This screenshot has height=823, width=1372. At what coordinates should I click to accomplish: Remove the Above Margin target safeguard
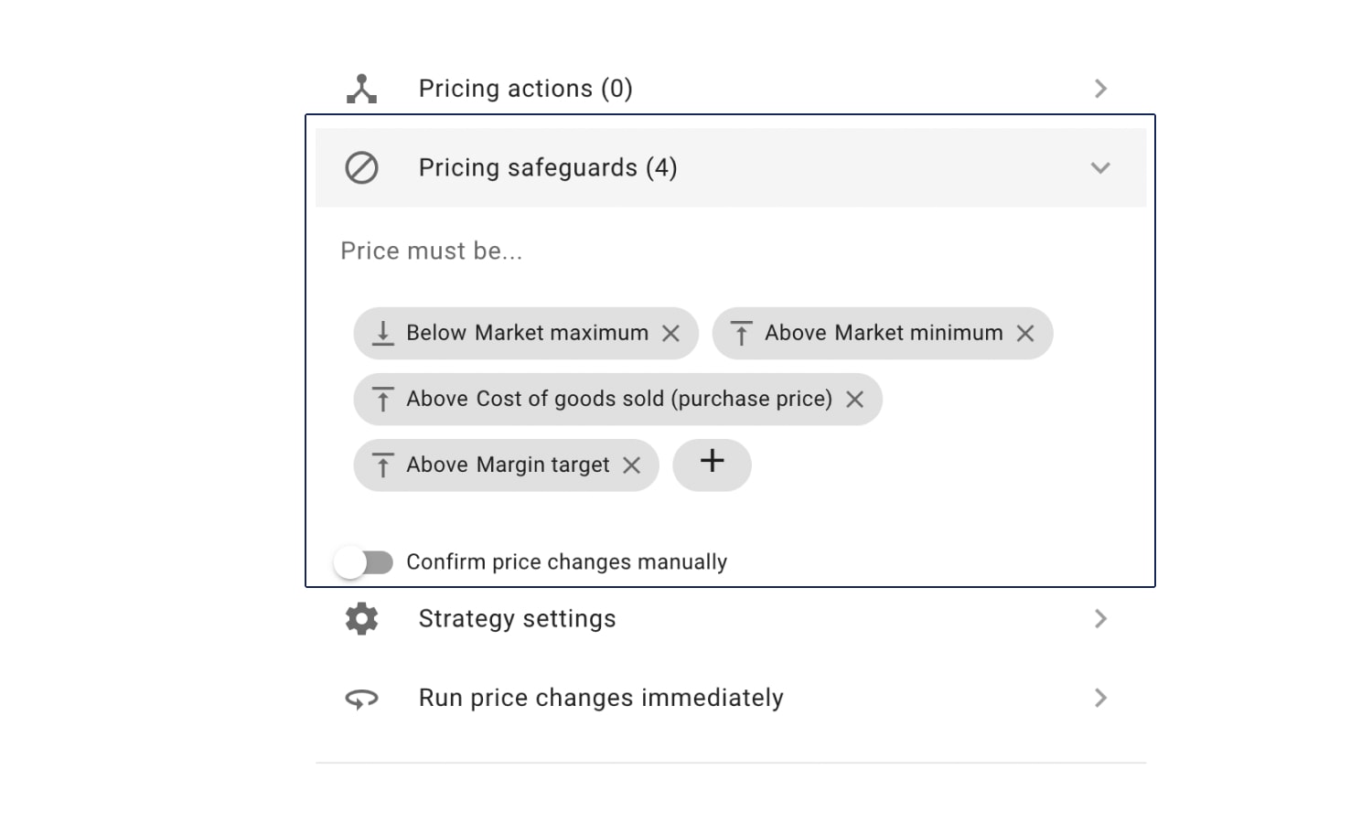[631, 465]
